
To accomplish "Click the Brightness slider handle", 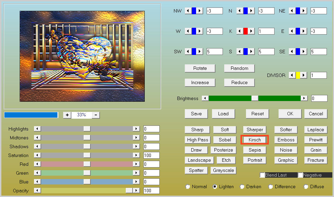I will tap(254, 98).
